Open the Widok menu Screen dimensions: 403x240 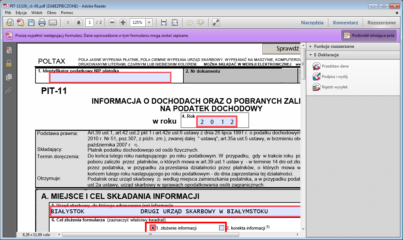click(x=37, y=13)
